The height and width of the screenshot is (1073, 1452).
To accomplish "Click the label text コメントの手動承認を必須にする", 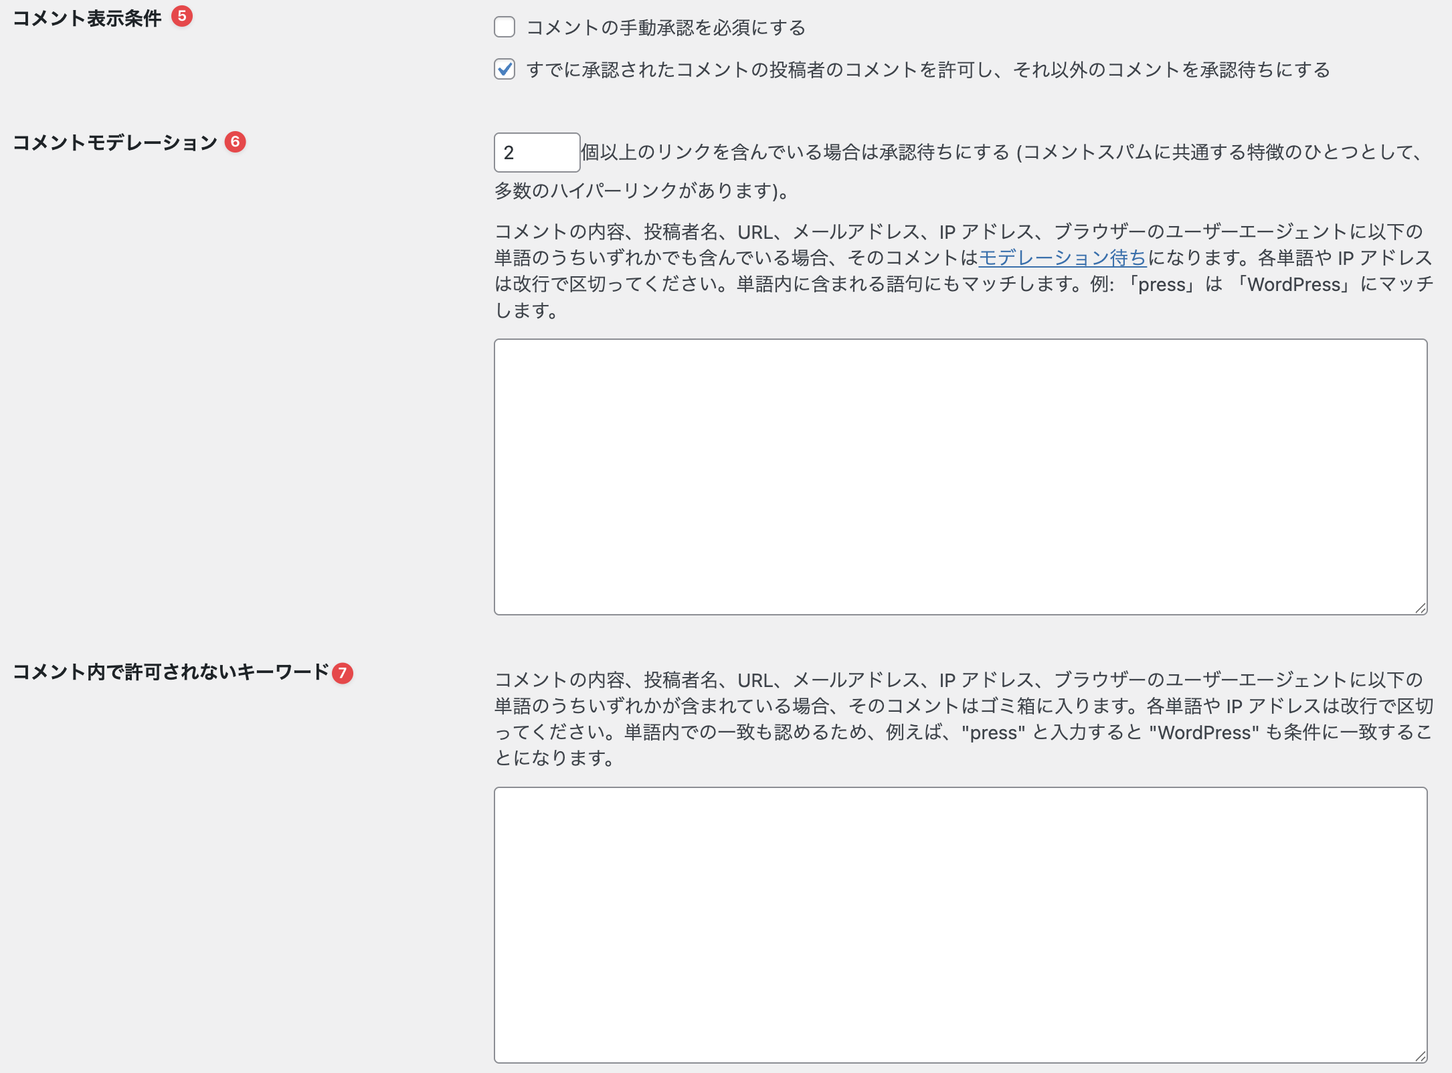I will 666,28.
